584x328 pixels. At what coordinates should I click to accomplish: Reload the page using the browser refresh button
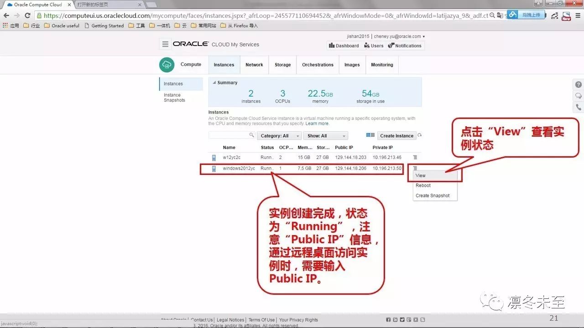click(27, 15)
